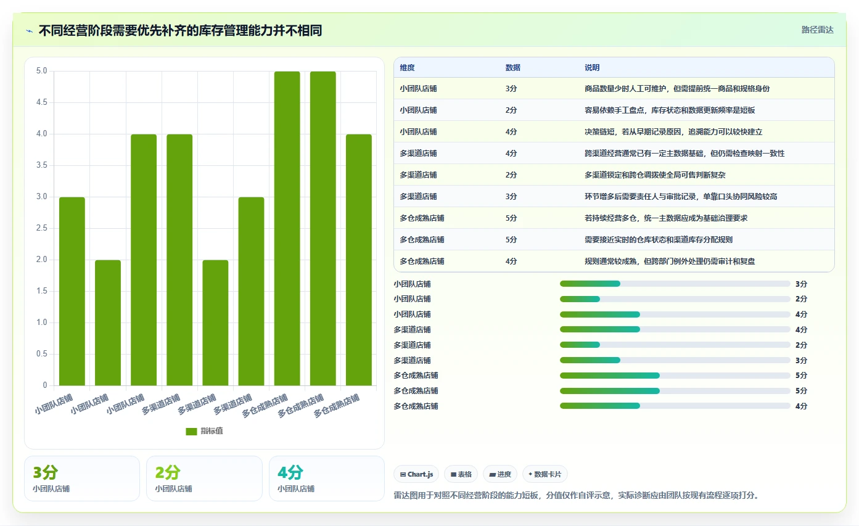Open the 2分 小团队店铺 data card
This screenshot has height=526, width=859.
tap(204, 479)
